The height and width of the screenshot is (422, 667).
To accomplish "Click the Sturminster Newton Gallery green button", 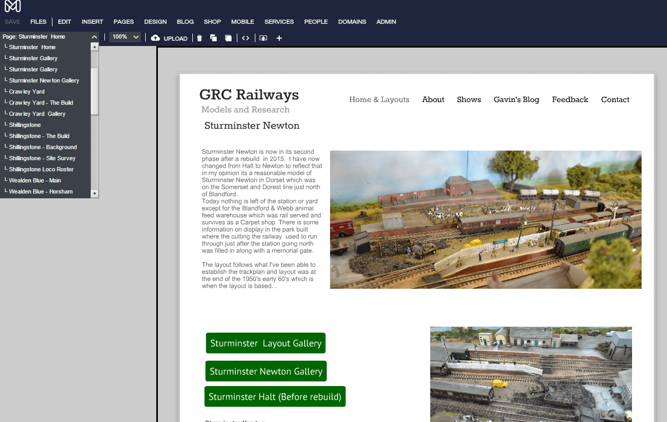I will pyautogui.click(x=266, y=371).
